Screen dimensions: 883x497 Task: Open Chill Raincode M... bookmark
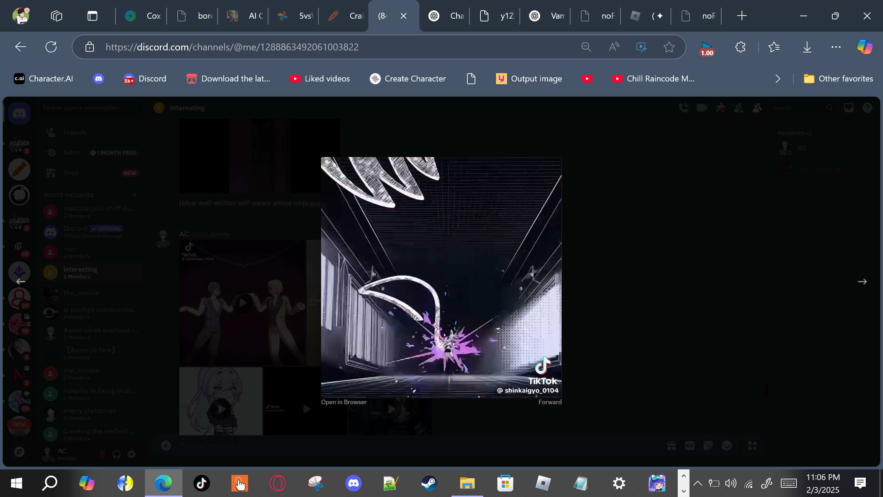click(x=653, y=79)
